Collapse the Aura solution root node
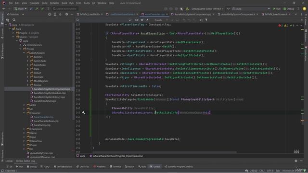Screen dimensions: 308x173 pos(6,25)
